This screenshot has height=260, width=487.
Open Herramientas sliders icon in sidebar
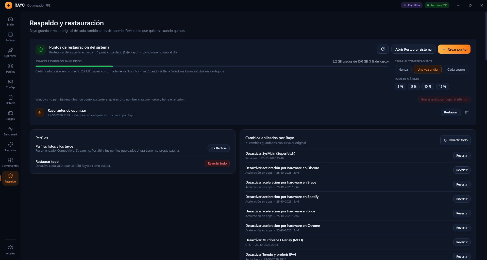(x=10, y=160)
